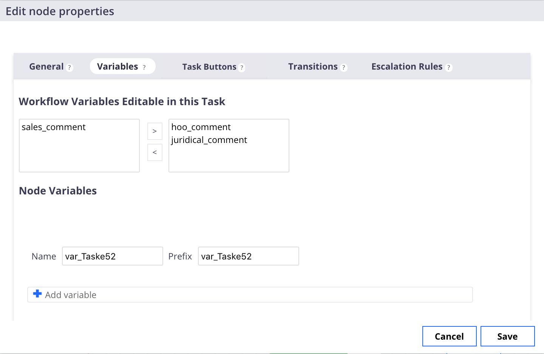
Task: Open the General tab
Action: point(46,67)
